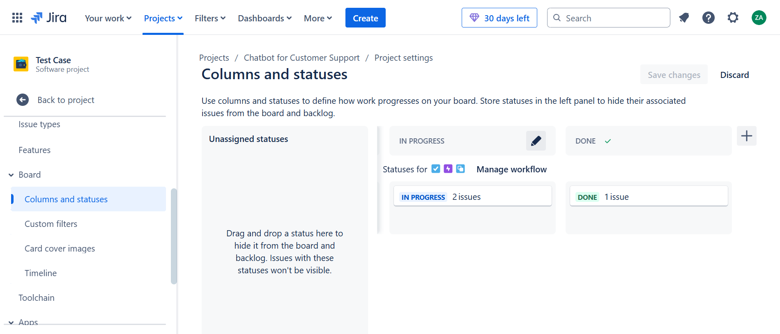
Task: Edit the IN PROGRESS column name
Action: click(536, 141)
